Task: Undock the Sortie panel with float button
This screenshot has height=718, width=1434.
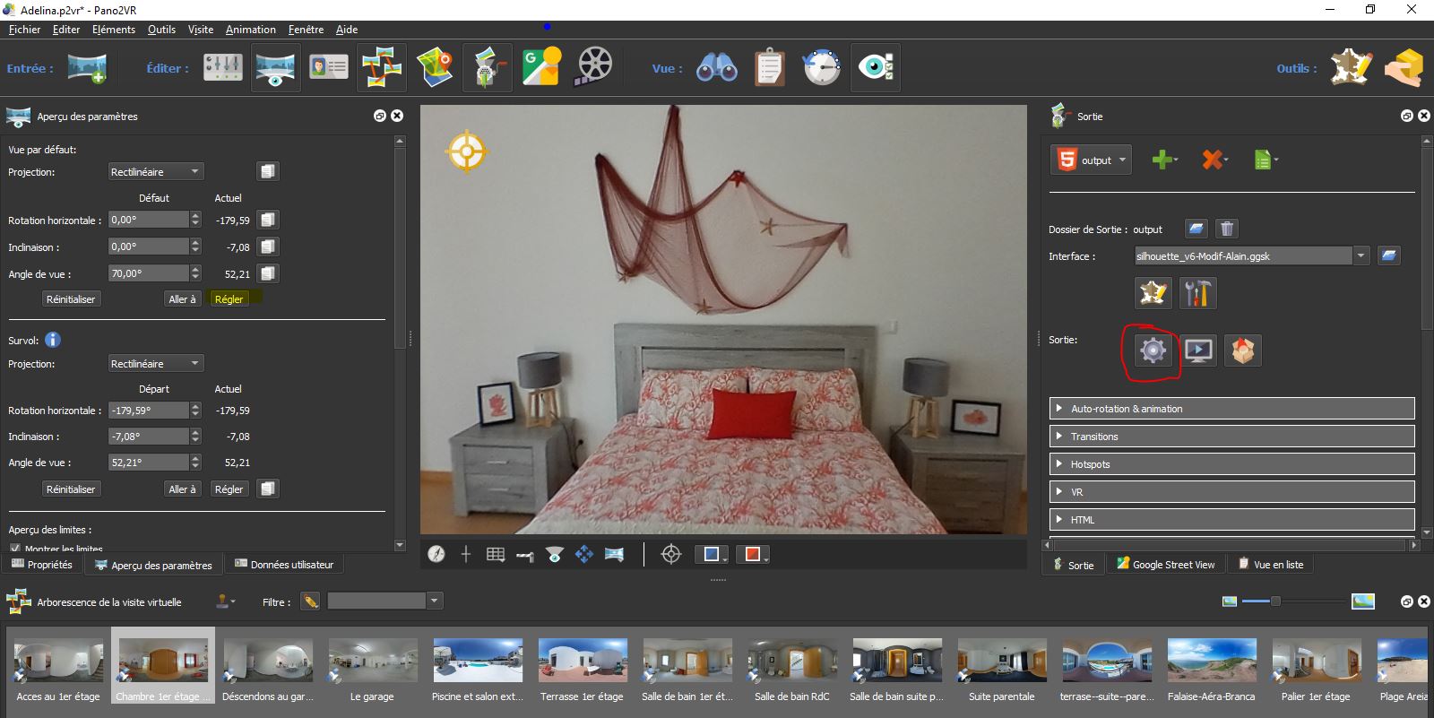Action: point(1407,116)
